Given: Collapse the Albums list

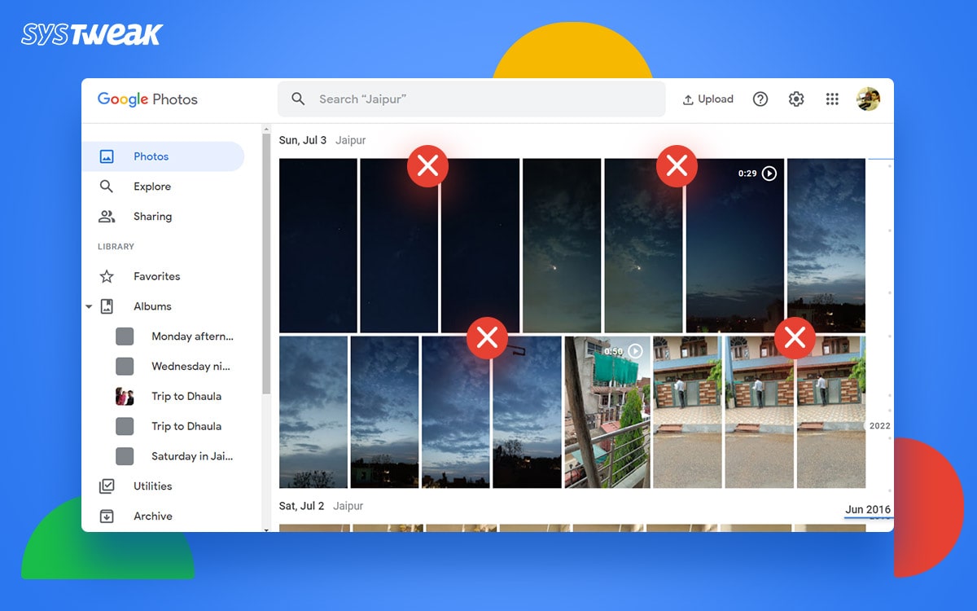Looking at the screenshot, I should 90,305.
